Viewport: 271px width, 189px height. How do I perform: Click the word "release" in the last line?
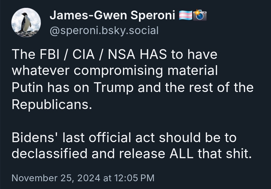pyautogui.click(x=142, y=154)
